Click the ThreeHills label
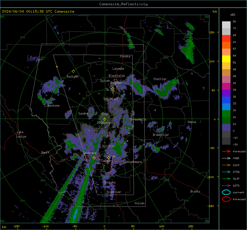The height and width of the screenshot is (230, 247). [138, 120]
